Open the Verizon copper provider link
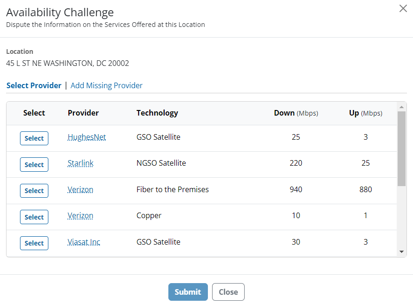Viewport: 413px width, 304px height. tap(80, 215)
